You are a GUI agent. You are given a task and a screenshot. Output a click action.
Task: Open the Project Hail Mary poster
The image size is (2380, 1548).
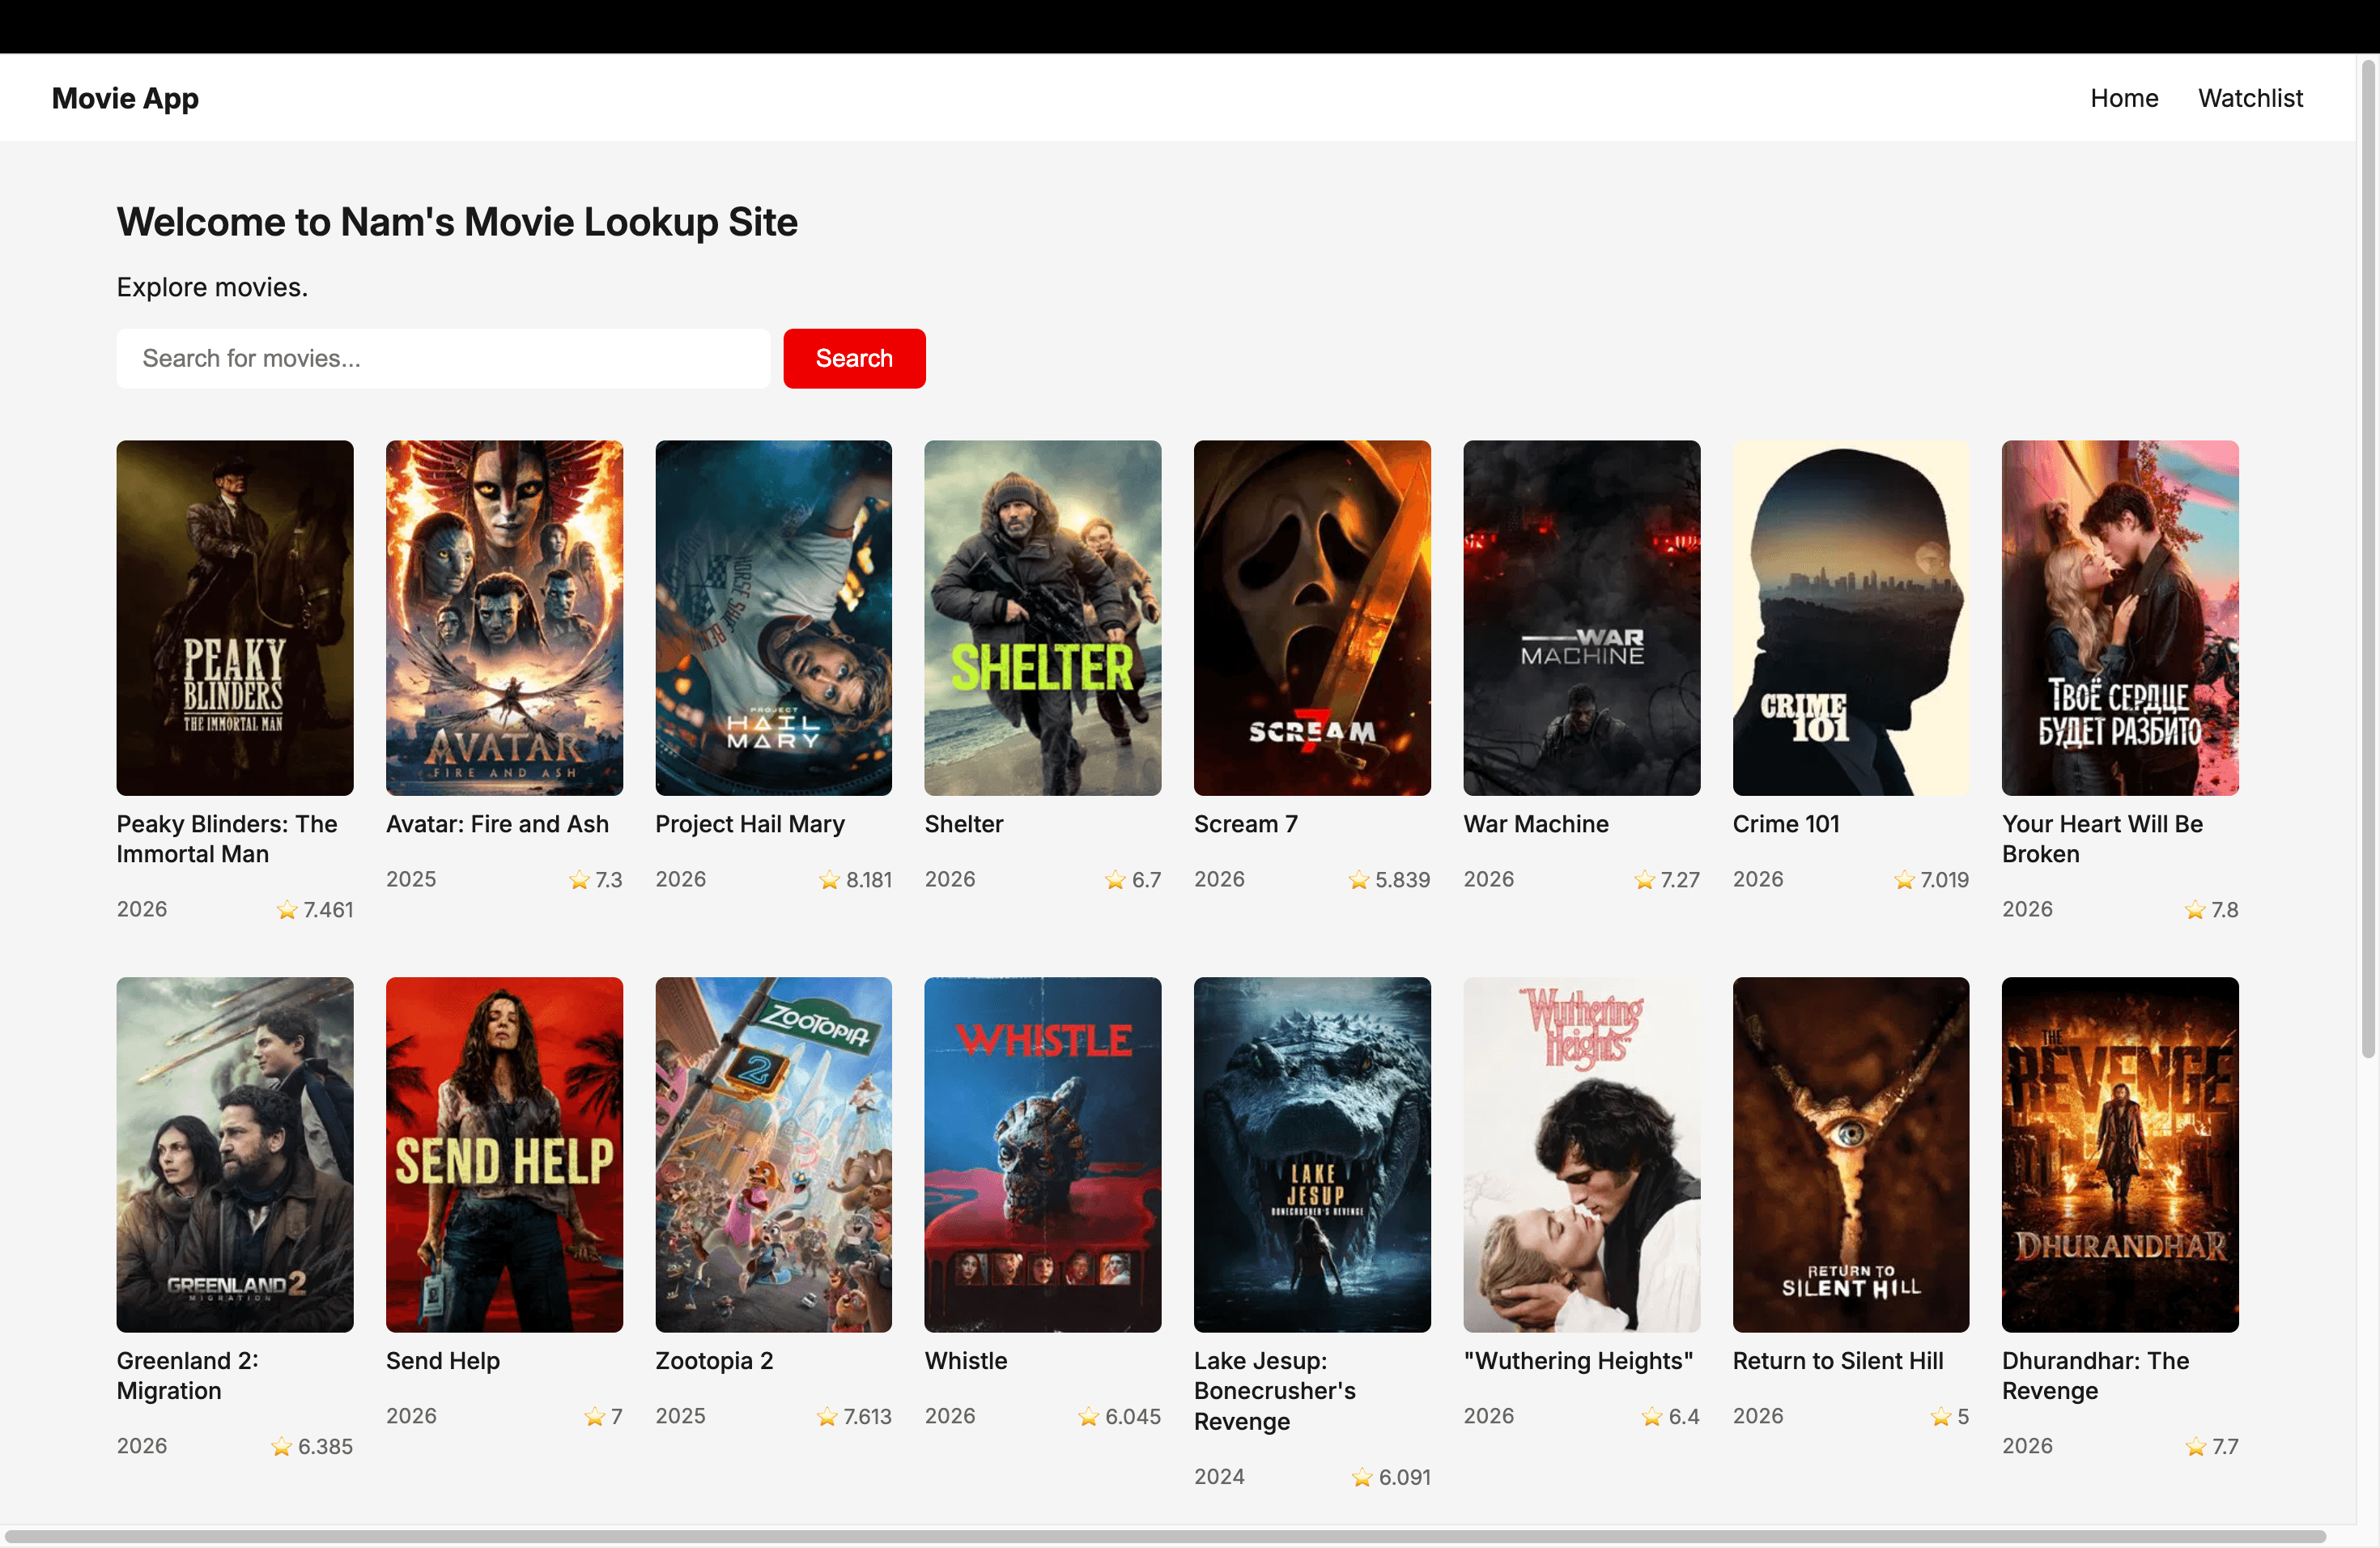[773, 617]
